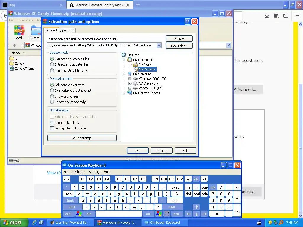Select the My Pictures tree item
This screenshot has width=303, height=227.
pos(147,69)
